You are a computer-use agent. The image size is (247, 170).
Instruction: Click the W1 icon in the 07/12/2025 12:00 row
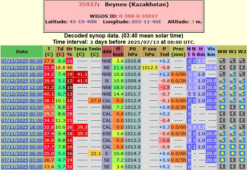(x=232, y=87)
